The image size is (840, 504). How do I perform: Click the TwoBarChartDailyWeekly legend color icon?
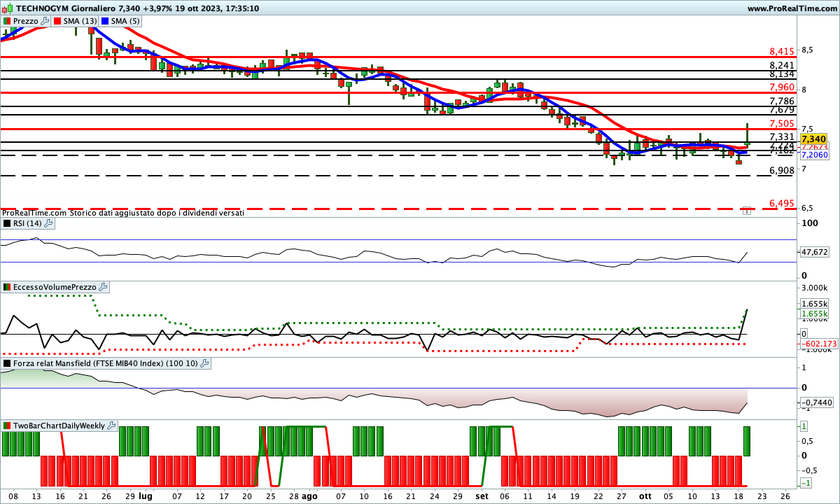point(8,426)
